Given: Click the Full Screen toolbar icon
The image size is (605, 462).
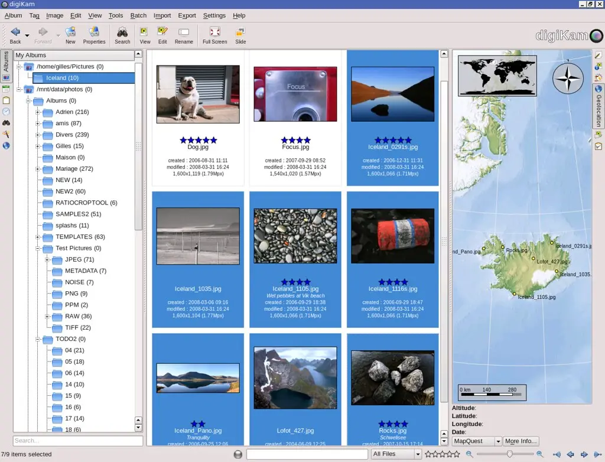Looking at the screenshot, I should pyautogui.click(x=214, y=34).
